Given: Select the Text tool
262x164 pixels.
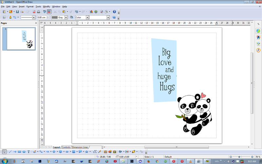Looking at the screenshot, I should (x=28, y=152).
